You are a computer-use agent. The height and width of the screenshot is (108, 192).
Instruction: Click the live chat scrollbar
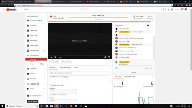[x=154, y=47]
